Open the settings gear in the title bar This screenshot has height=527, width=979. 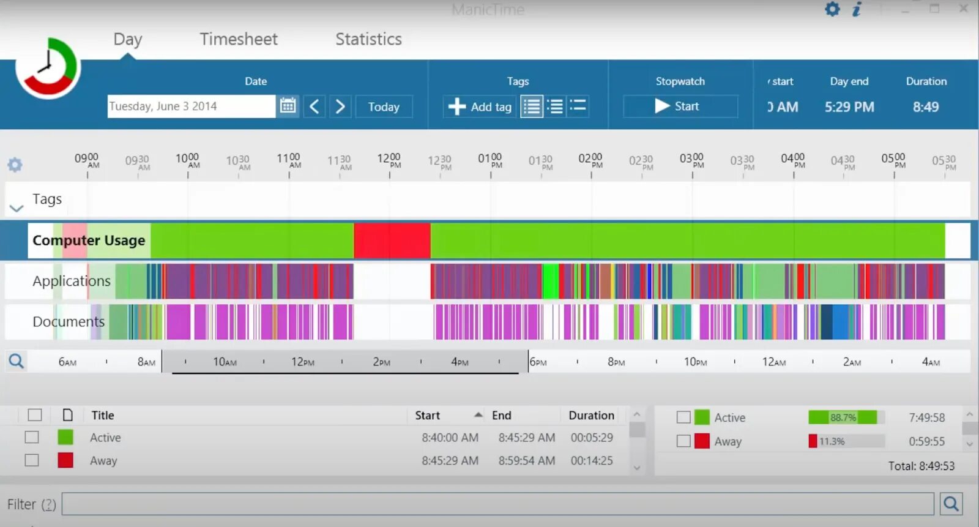[832, 9]
